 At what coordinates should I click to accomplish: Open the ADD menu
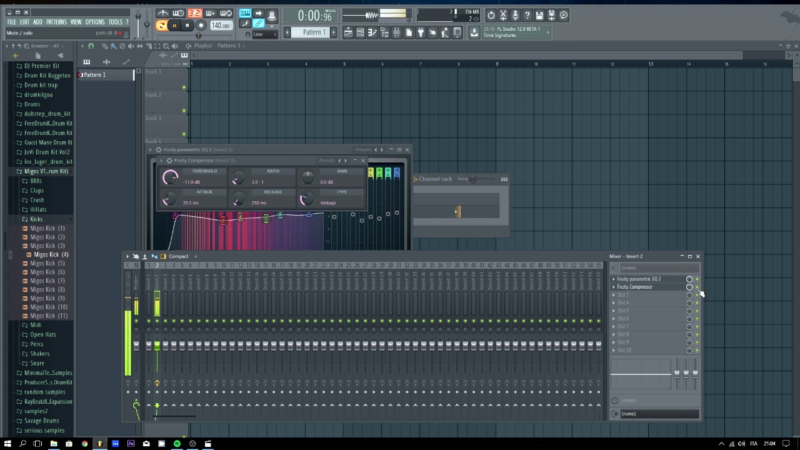click(x=37, y=22)
